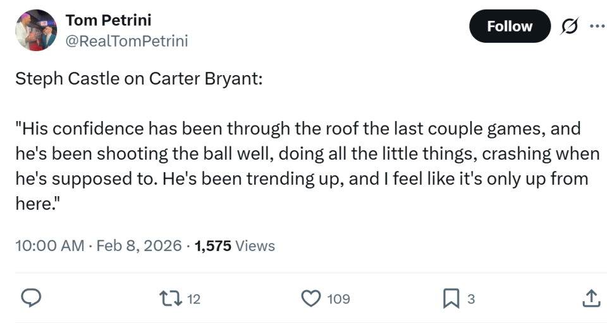Click the bookmark count of 3
This screenshot has height=323, width=607.
click(470, 299)
